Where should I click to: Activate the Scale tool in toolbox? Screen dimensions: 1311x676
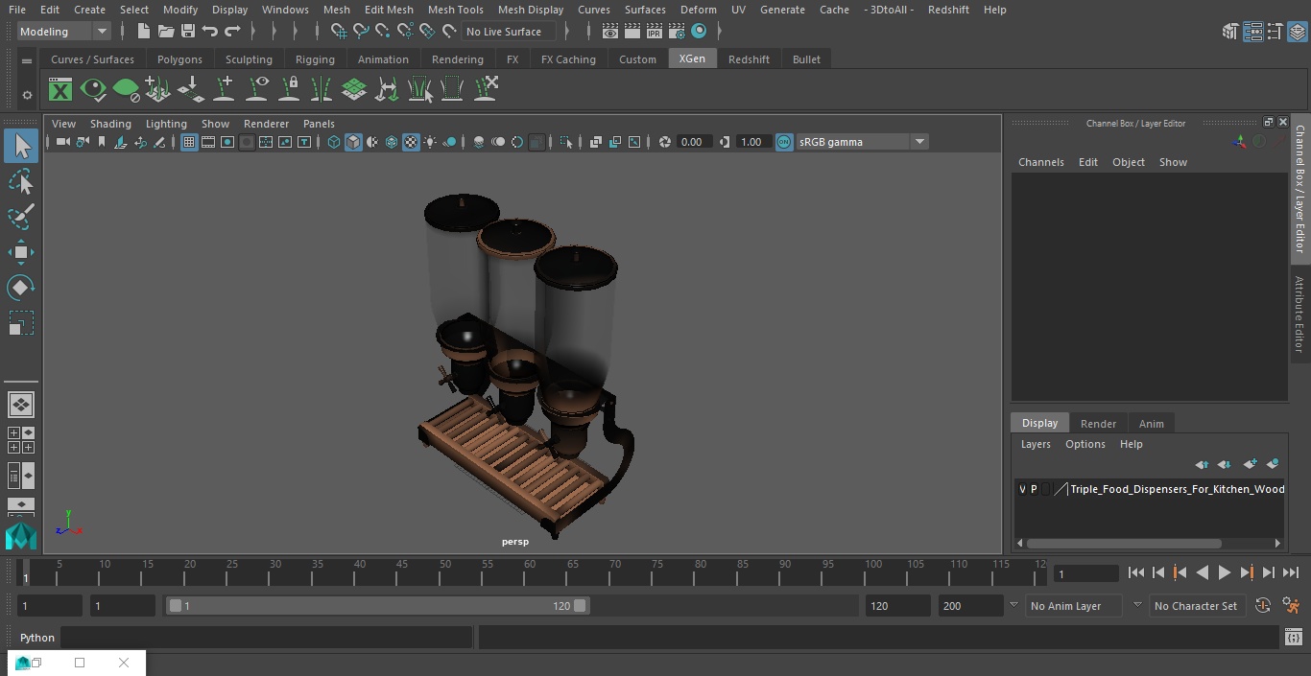21,323
